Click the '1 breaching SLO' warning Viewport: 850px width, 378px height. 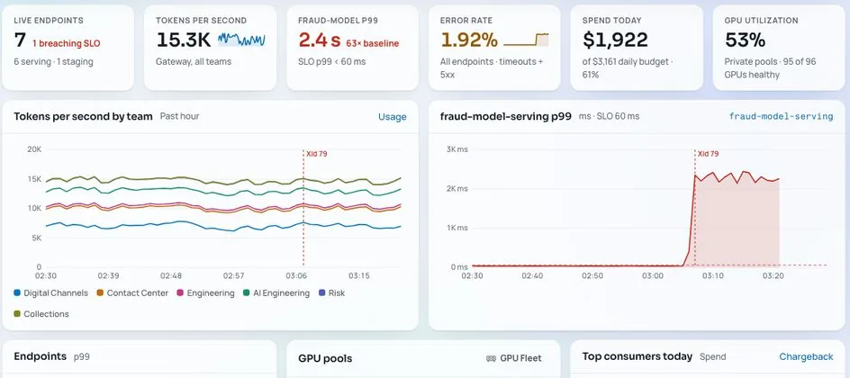(66, 43)
